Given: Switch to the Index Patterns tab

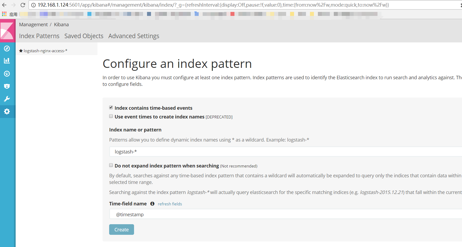Looking at the screenshot, I should pos(39,36).
